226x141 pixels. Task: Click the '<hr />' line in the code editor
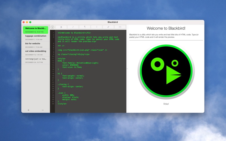(x=61, y=46)
